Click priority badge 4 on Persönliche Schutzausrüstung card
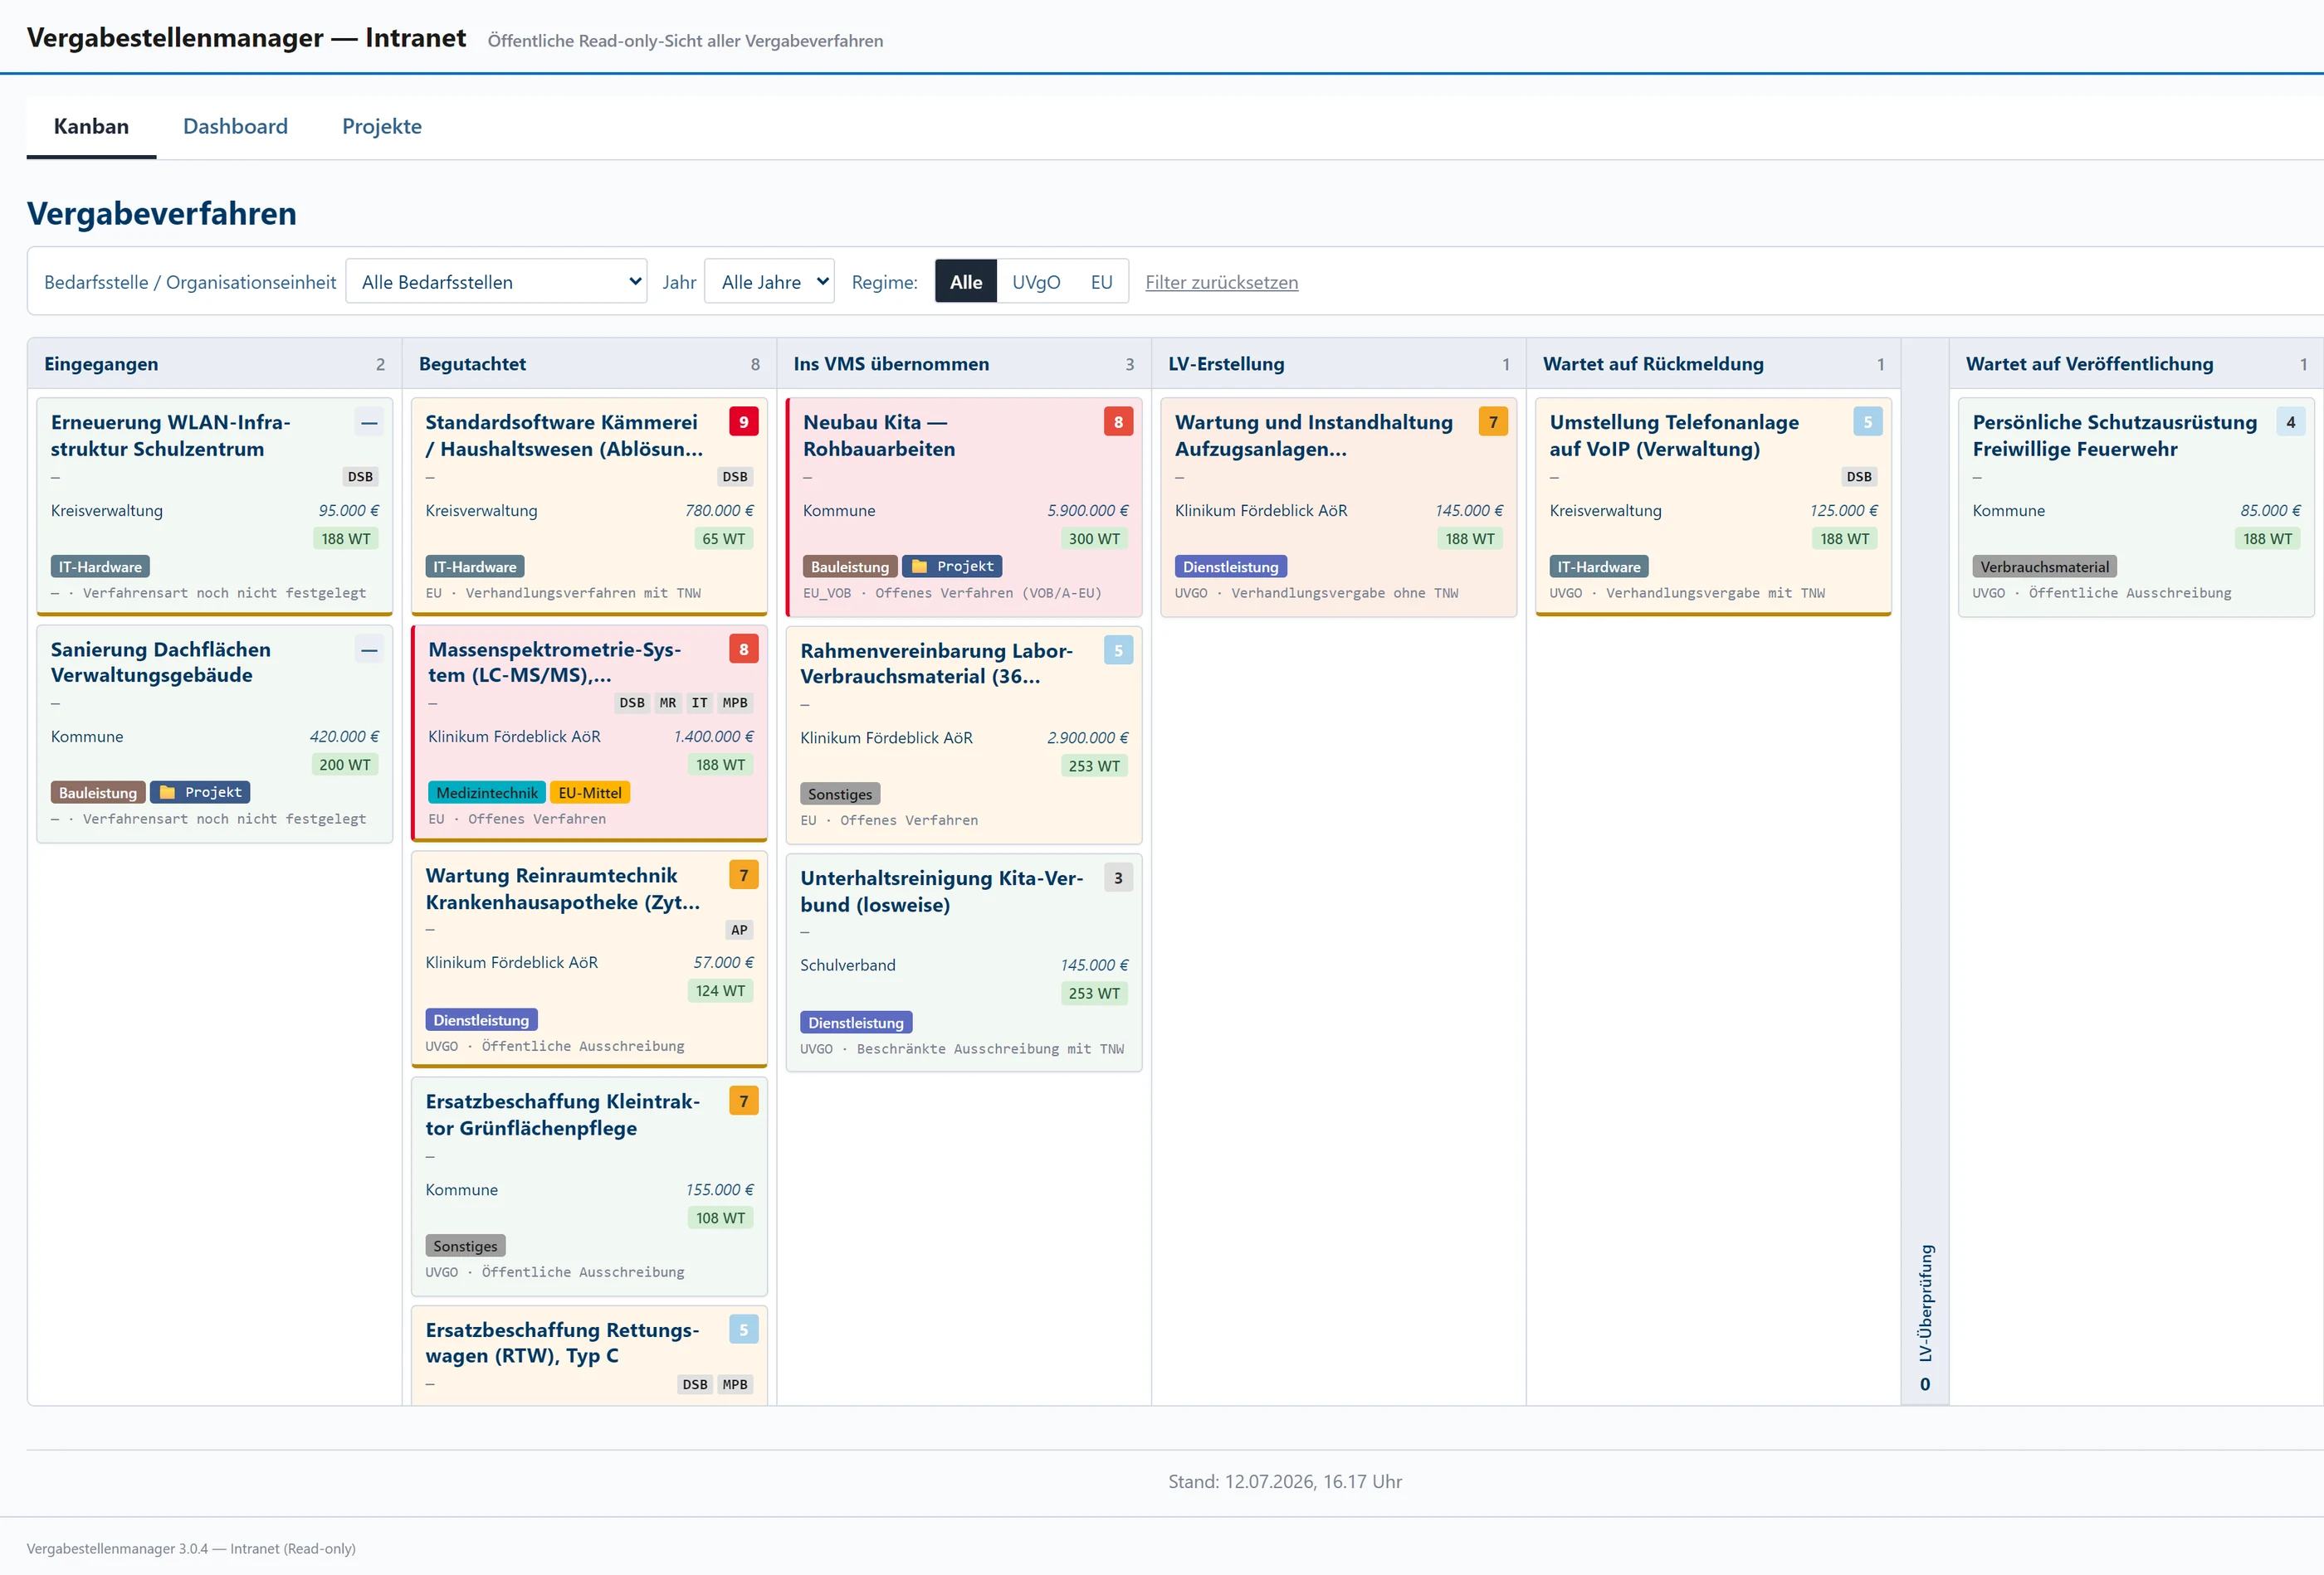This screenshot has width=2324, height=1575. 2290,421
